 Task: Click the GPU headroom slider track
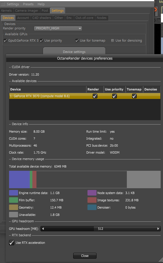tap(101, 229)
